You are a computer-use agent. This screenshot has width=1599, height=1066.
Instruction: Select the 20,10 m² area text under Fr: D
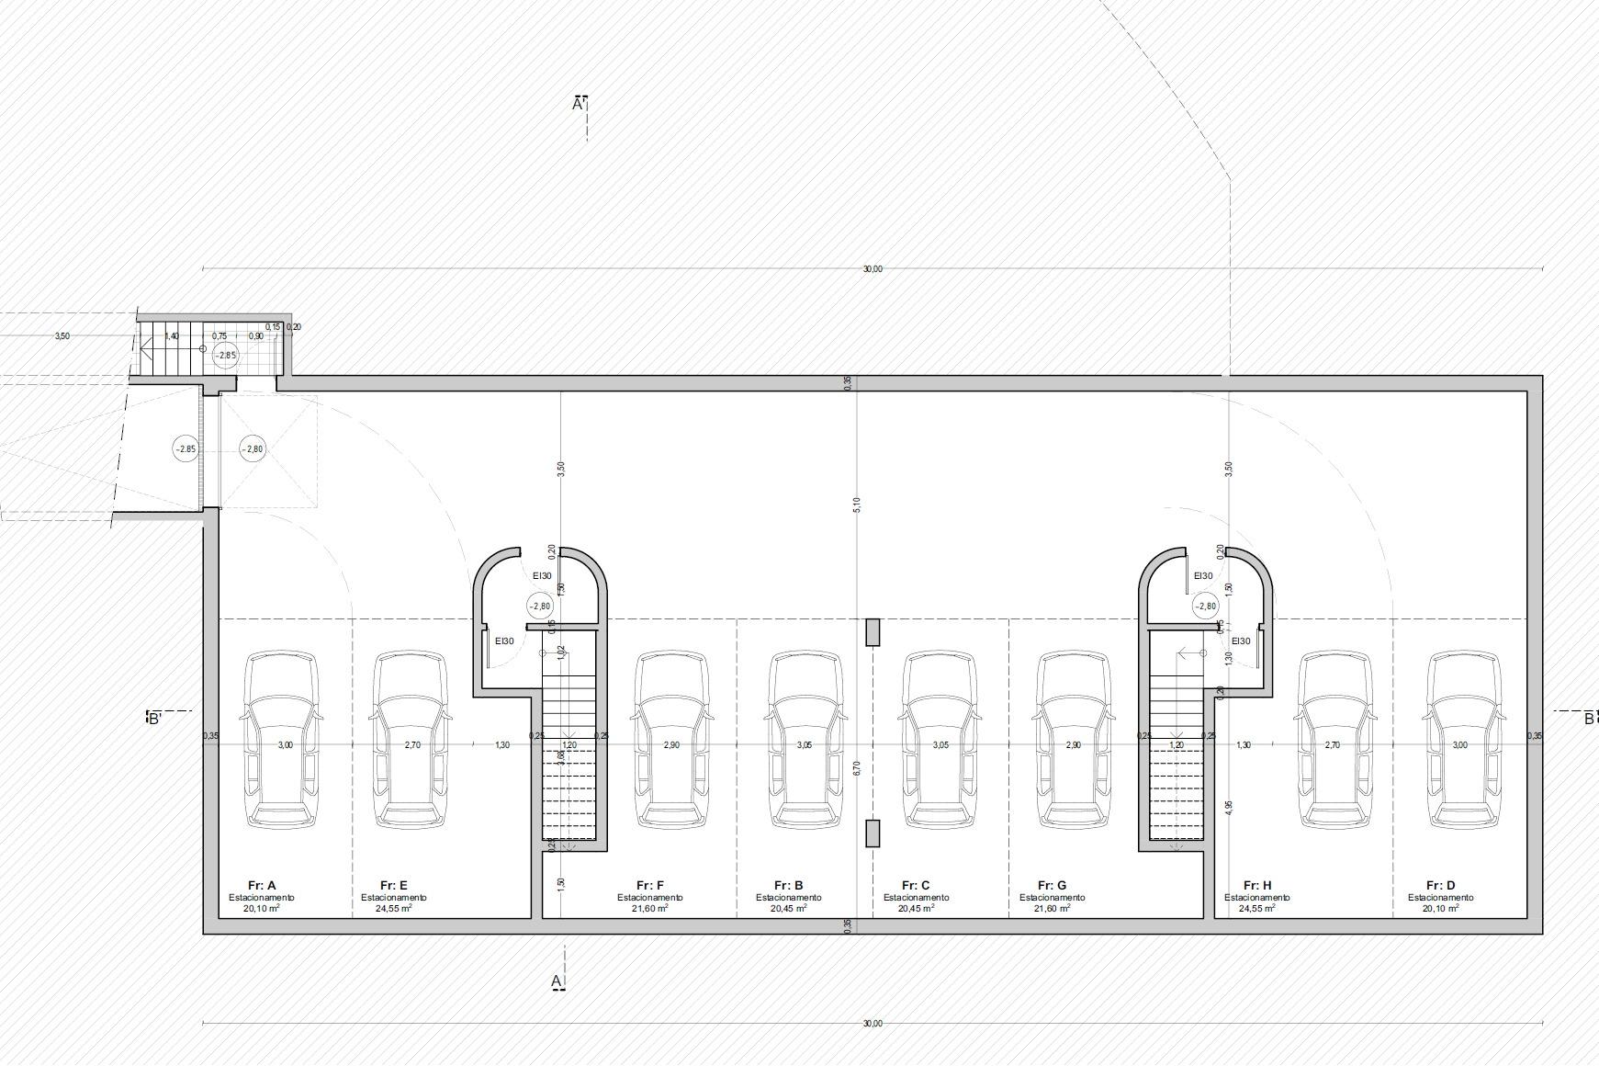(x=1441, y=908)
